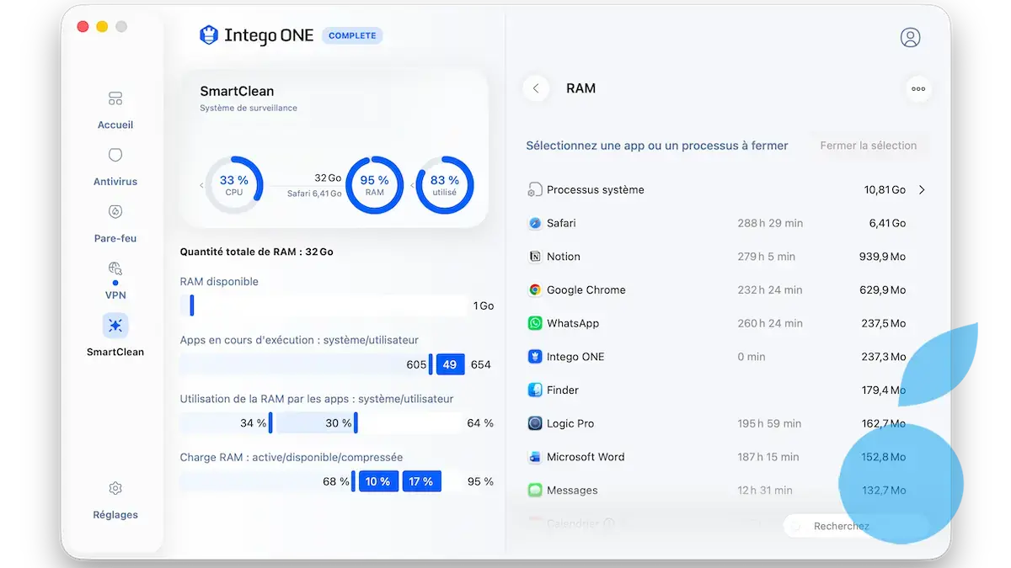Select the SmartClean sparkle icon
The height and width of the screenshot is (568, 1011).
(x=115, y=326)
